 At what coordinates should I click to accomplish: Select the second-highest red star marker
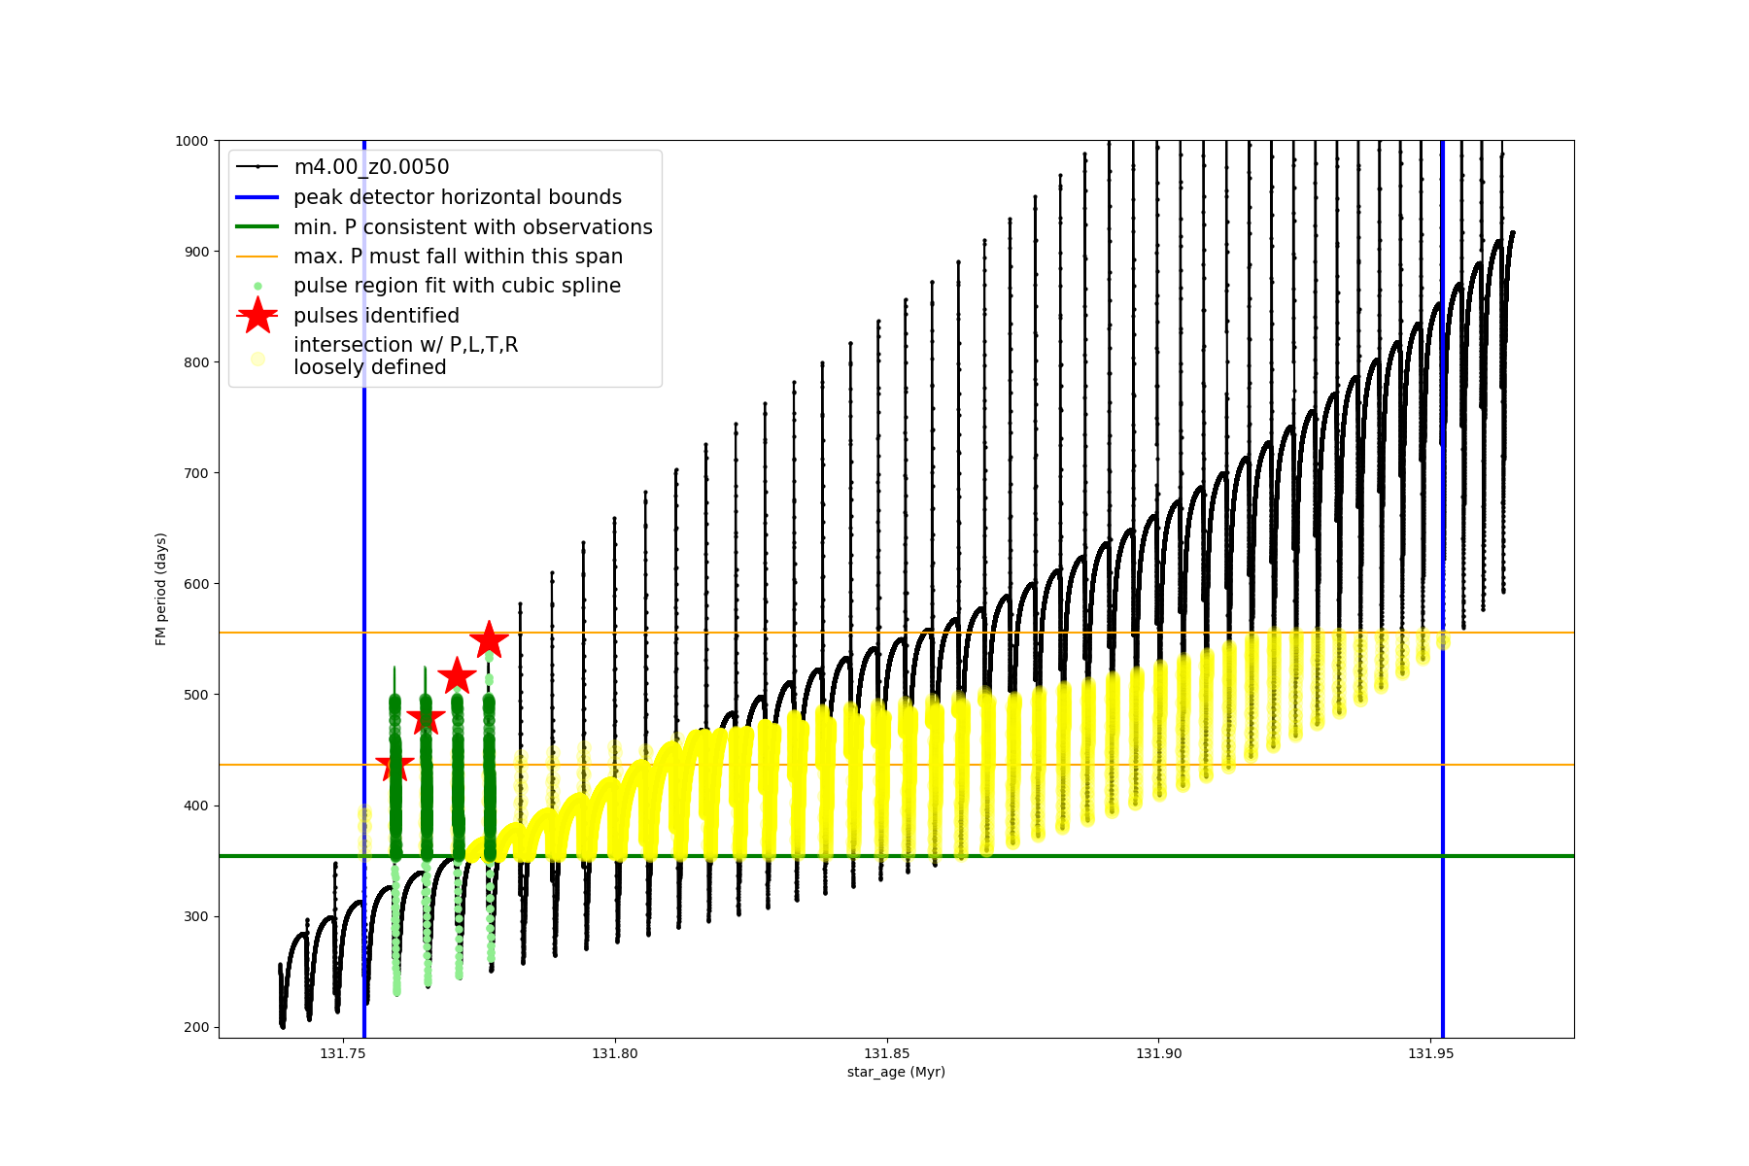coord(457,676)
